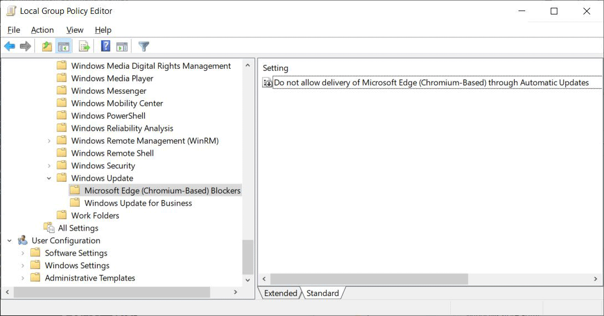Go up one level with folder icon
Image resolution: width=604 pixels, height=316 pixels.
(x=47, y=47)
